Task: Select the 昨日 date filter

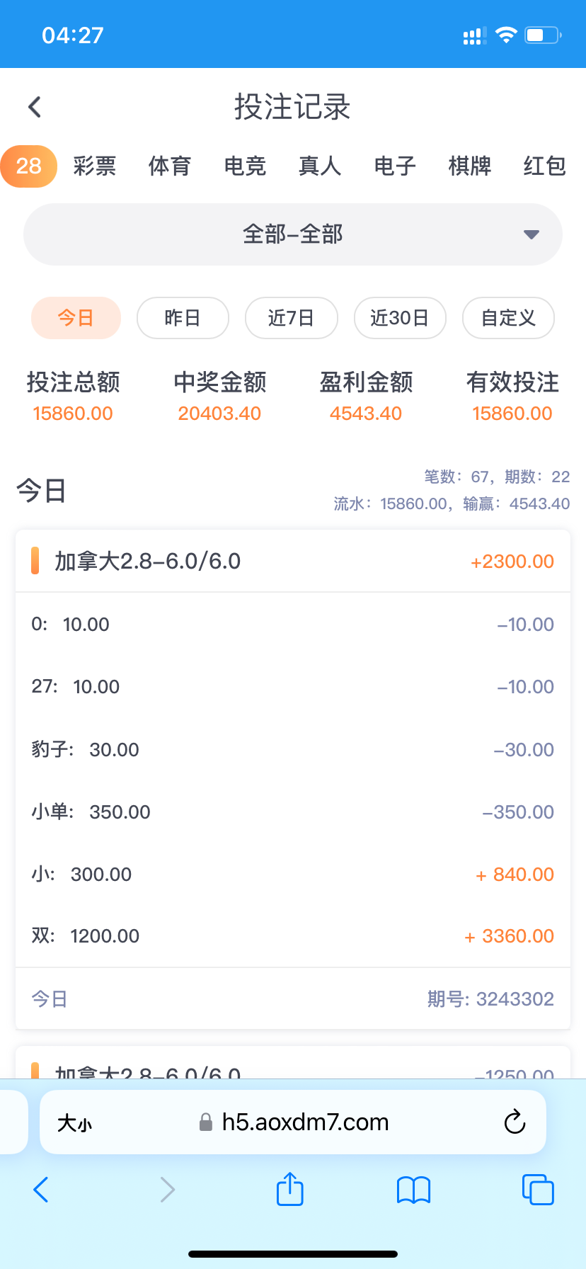Action: pos(183,318)
